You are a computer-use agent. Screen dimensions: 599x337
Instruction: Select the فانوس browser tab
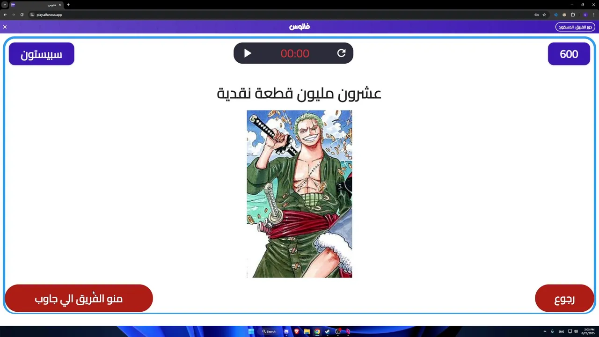point(35,5)
